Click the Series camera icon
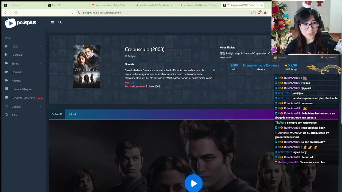 tap(6, 63)
